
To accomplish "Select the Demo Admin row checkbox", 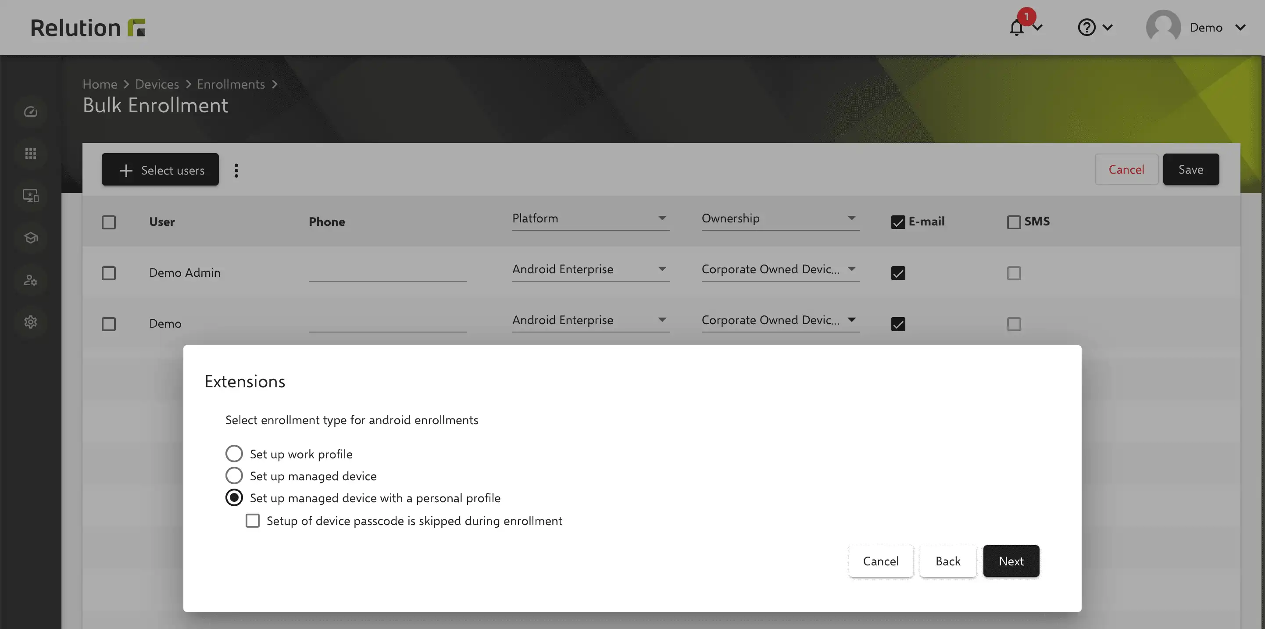I will pyautogui.click(x=108, y=273).
